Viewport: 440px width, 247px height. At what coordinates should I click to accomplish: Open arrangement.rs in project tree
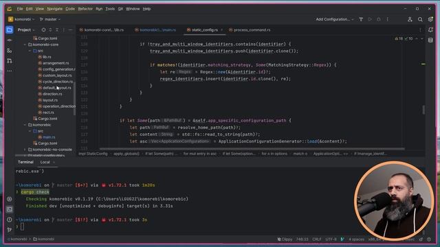coord(54,63)
